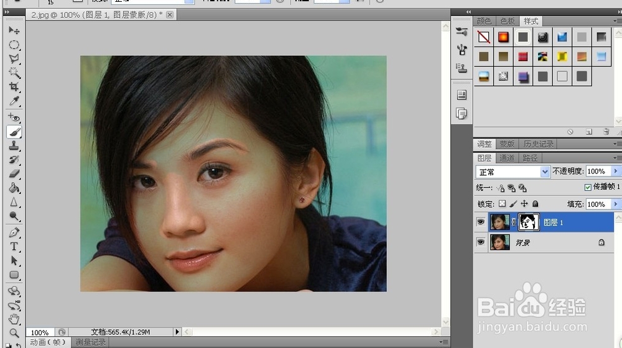Open the 不透明度 slider arrow
The image size is (622, 348).
615,172
